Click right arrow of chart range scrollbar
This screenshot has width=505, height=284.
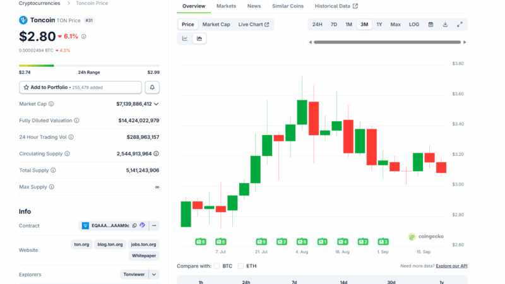pyautogui.click(x=465, y=42)
